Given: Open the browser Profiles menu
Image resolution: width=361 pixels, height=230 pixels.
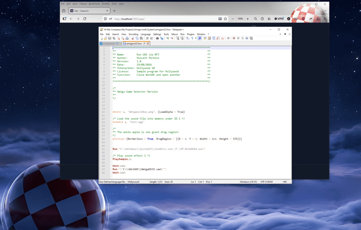Looking at the screenshot, I should (106, 4).
